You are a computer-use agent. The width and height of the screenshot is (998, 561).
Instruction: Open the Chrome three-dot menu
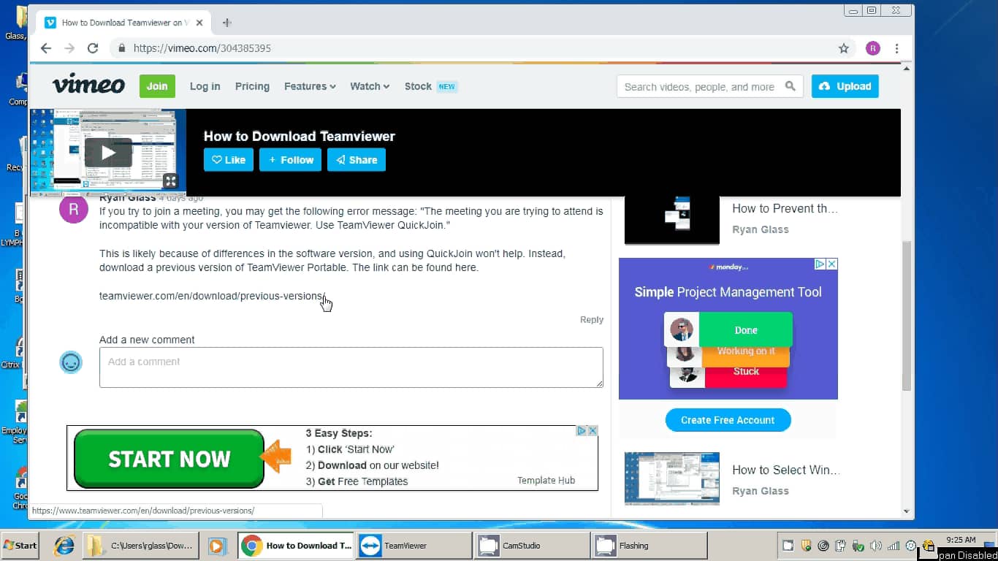(896, 48)
